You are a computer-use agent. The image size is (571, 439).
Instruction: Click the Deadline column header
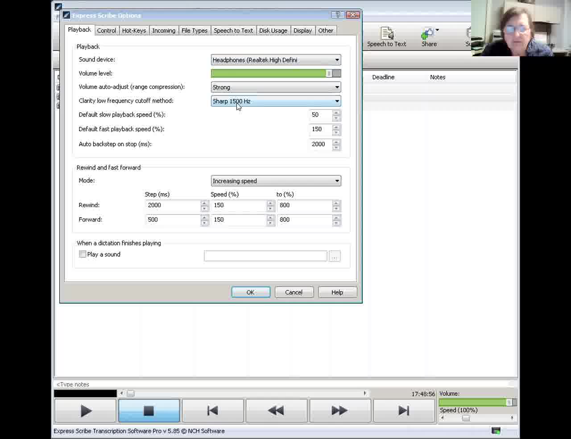[x=383, y=77]
